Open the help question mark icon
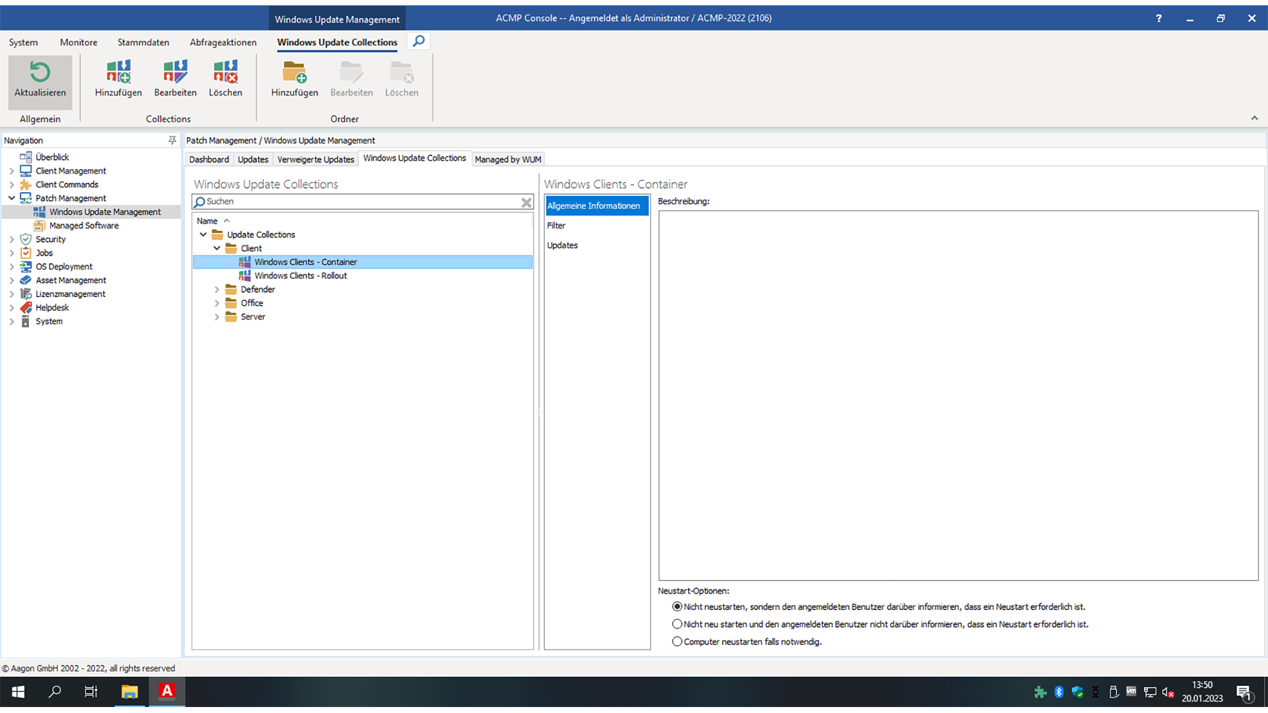Image resolution: width=1268 pixels, height=713 pixels. coord(1158,18)
